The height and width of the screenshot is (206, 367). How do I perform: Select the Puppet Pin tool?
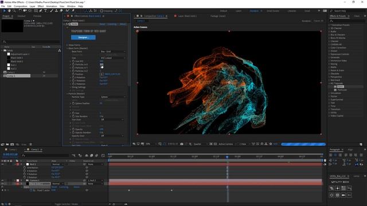pos(73,11)
